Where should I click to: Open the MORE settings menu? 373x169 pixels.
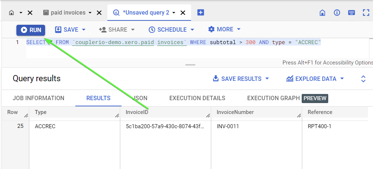pyautogui.click(x=221, y=29)
